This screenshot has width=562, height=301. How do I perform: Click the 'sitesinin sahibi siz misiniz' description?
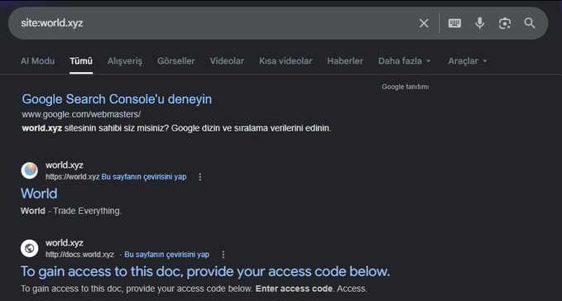click(x=176, y=128)
